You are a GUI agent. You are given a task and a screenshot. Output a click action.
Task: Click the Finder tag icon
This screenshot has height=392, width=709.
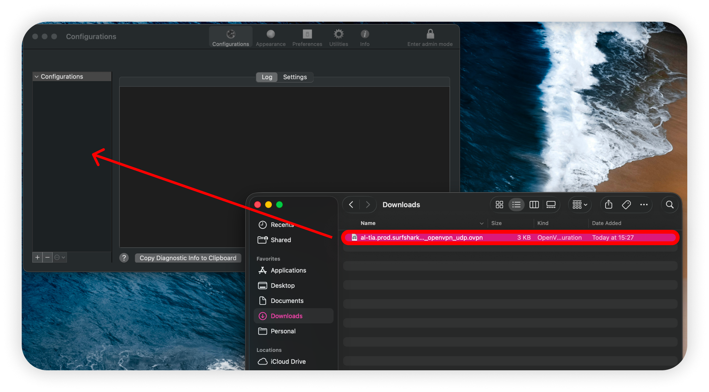(x=626, y=205)
